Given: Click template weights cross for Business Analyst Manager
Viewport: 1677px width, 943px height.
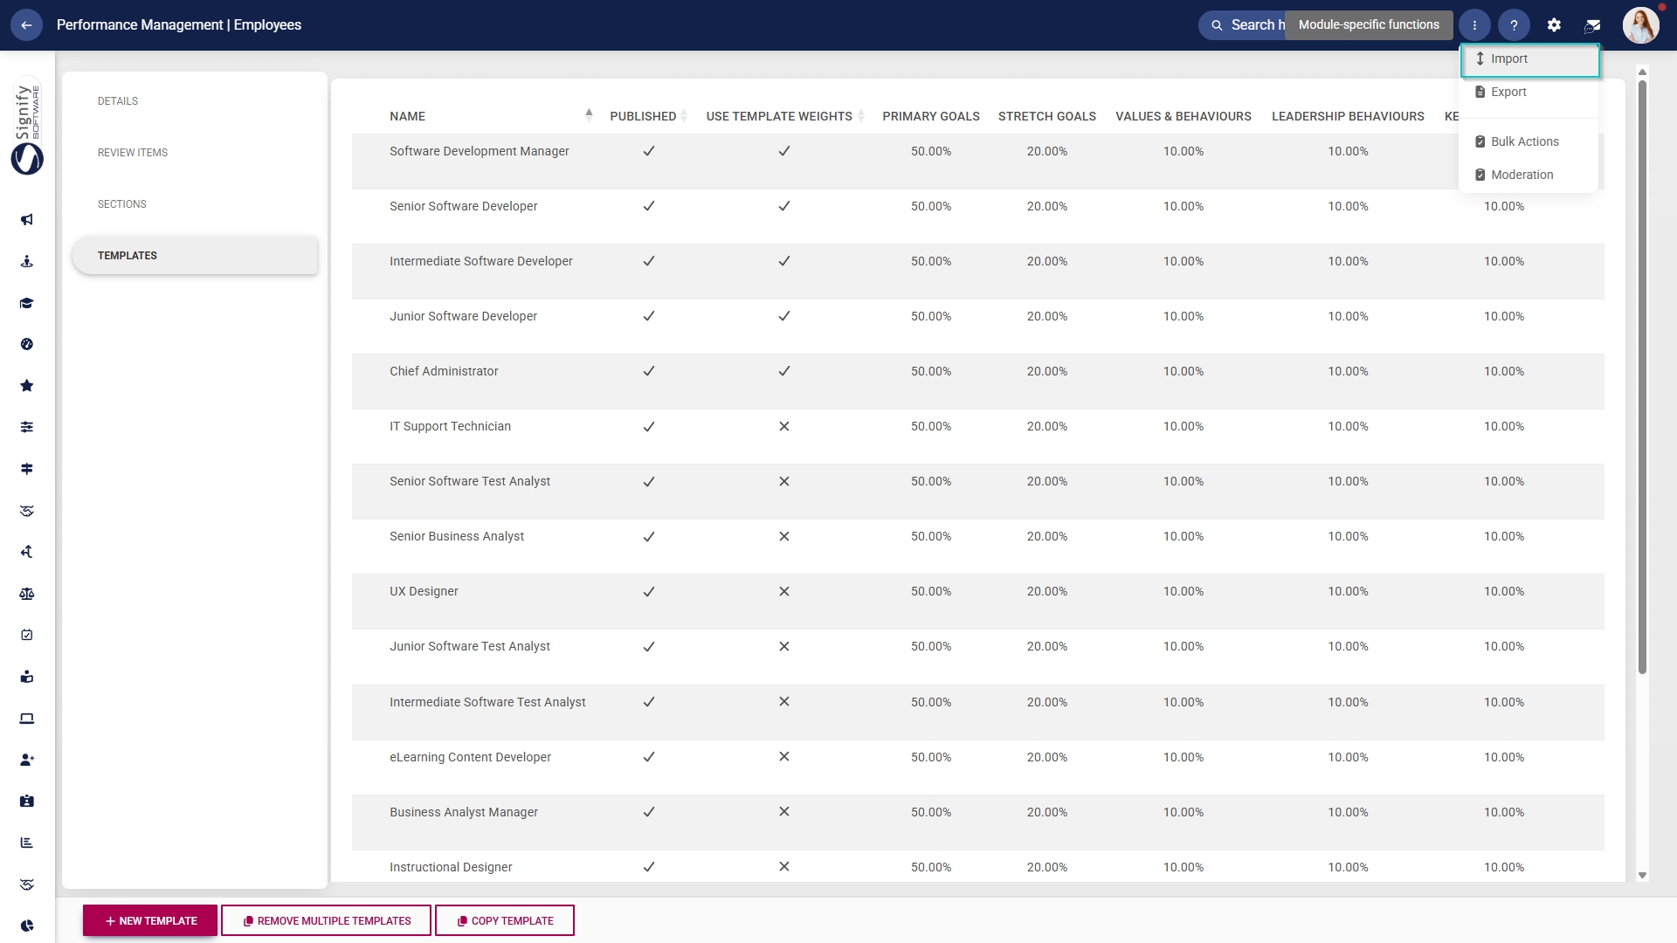Looking at the screenshot, I should (x=784, y=812).
